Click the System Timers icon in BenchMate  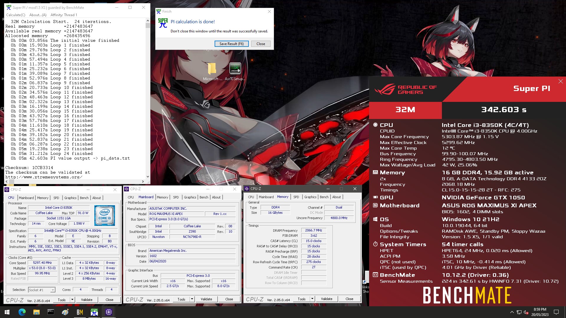(x=375, y=244)
